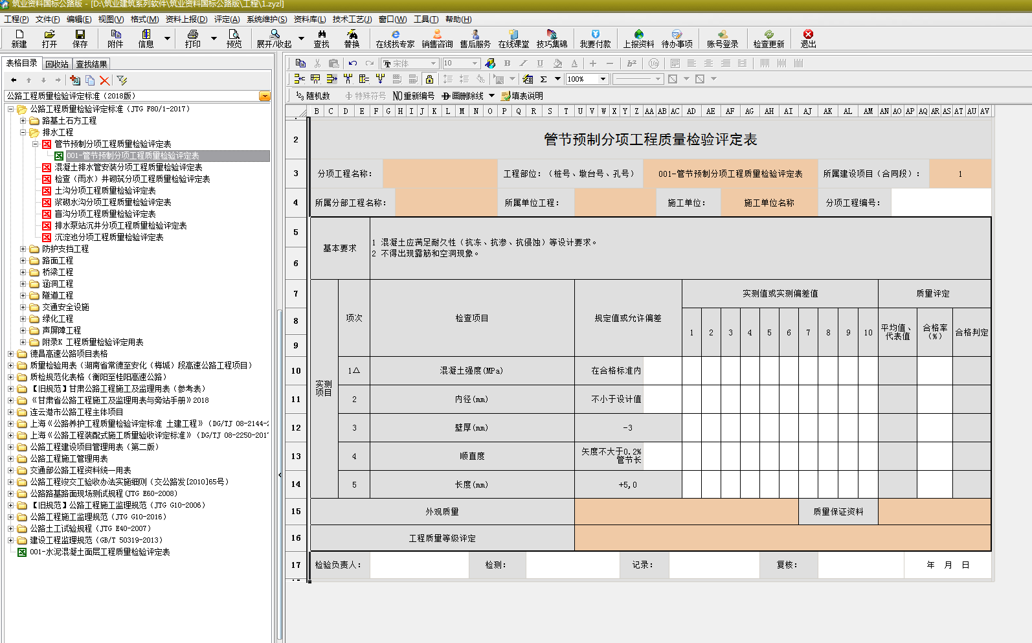Open 技巧集锦 tips collection
The height and width of the screenshot is (643, 1032).
click(552, 39)
